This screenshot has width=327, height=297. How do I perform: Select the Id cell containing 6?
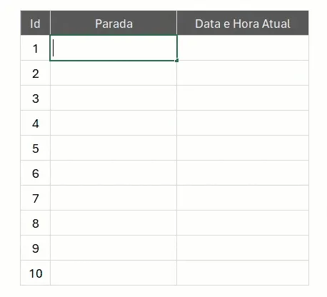(35, 173)
